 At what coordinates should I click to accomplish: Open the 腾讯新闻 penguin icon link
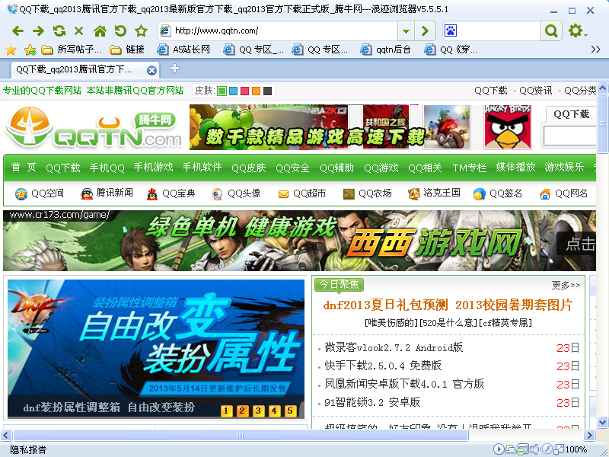107,193
